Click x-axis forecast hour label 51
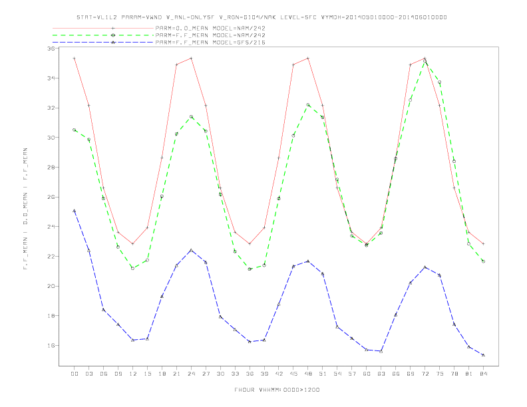 click(323, 374)
